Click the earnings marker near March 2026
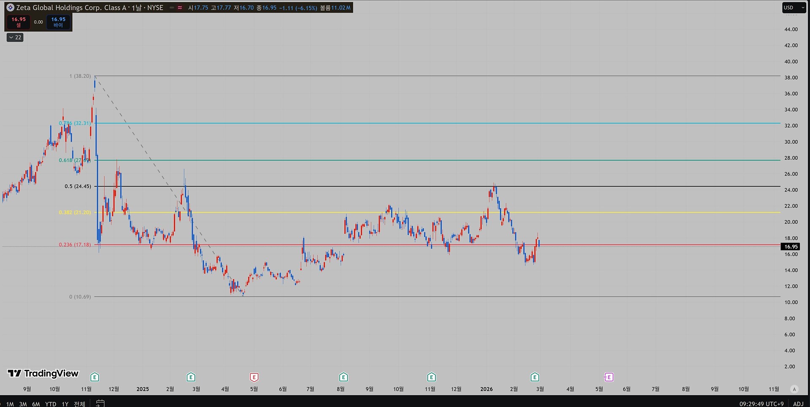The width and height of the screenshot is (810, 407). (x=535, y=377)
